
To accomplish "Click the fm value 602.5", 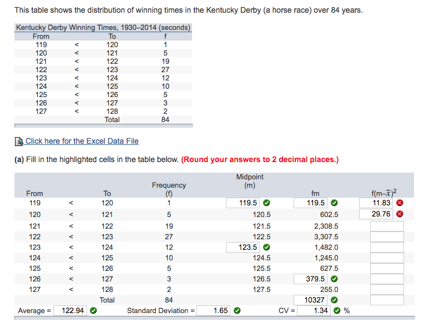I will pyautogui.click(x=329, y=215).
